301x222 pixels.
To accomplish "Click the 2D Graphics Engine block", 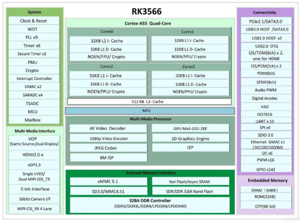I will [x=191, y=138].
